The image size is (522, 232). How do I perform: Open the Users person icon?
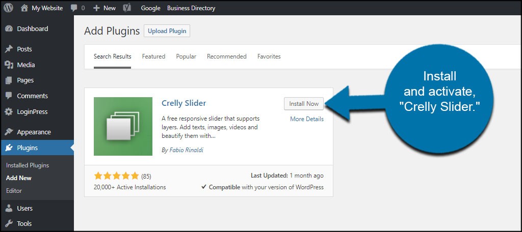[9, 209]
